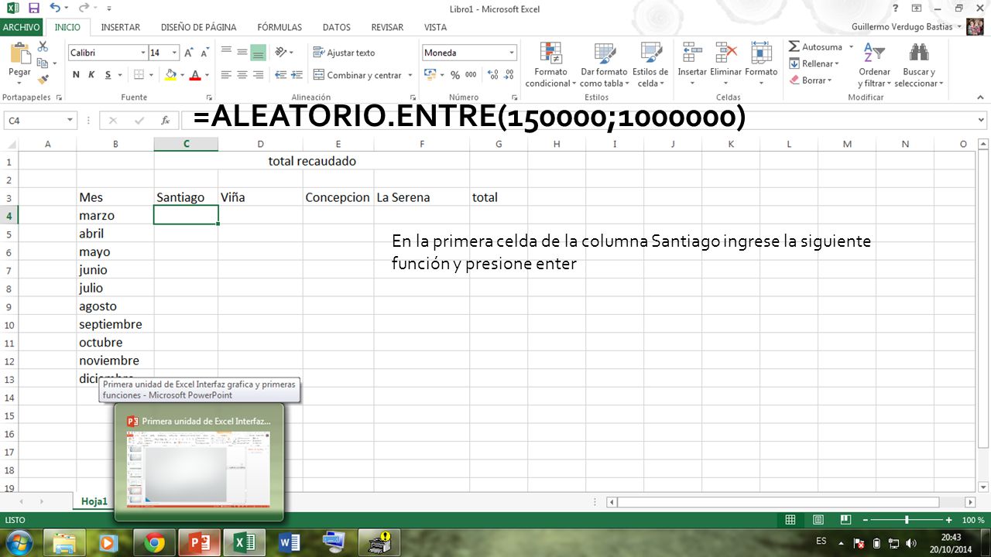Viewport: 991px width, 557px height.
Task: Align text center horizontally
Action: [242, 75]
